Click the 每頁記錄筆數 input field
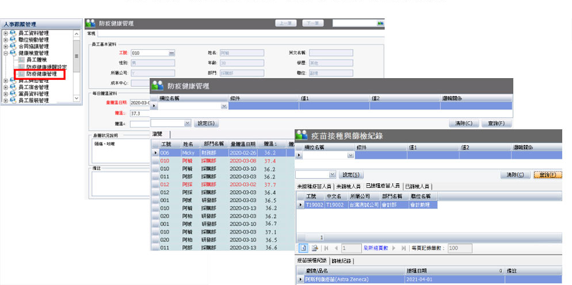The image size is (572, 285). [460, 248]
